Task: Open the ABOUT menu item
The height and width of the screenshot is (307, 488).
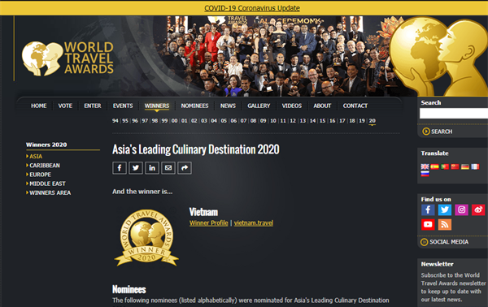Action: pos(322,106)
